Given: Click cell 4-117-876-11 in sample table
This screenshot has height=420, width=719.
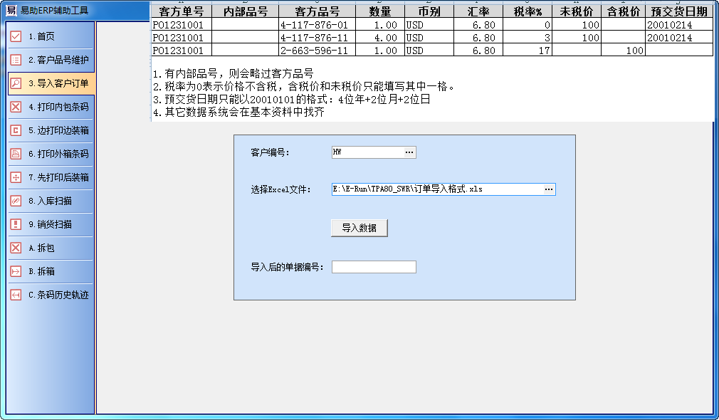Looking at the screenshot, I should point(317,38).
